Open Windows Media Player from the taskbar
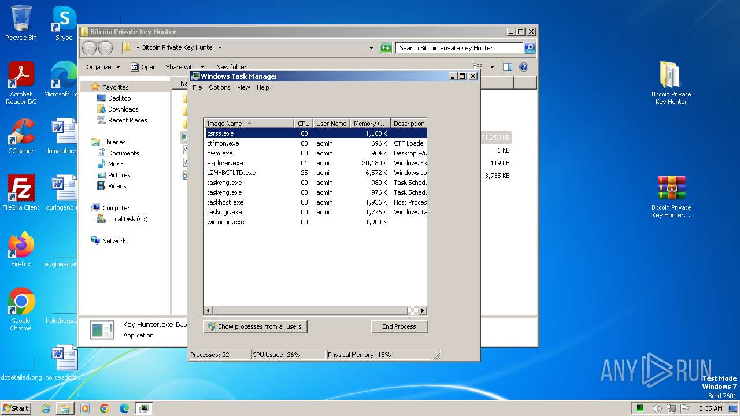The width and height of the screenshot is (740, 416). click(x=85, y=408)
